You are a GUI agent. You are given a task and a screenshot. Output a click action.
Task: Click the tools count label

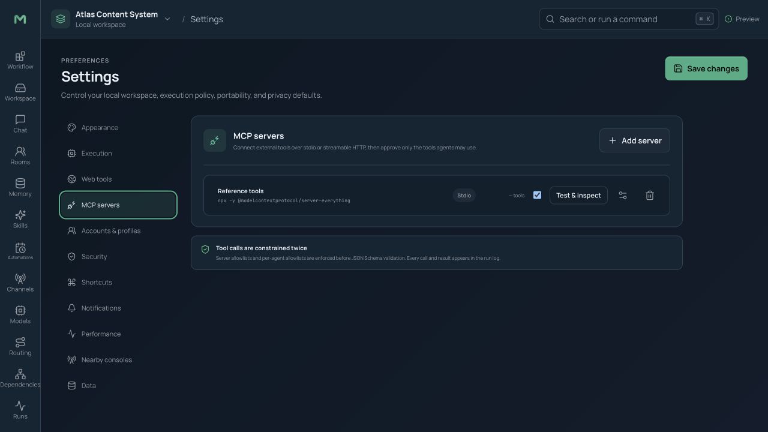tap(517, 196)
